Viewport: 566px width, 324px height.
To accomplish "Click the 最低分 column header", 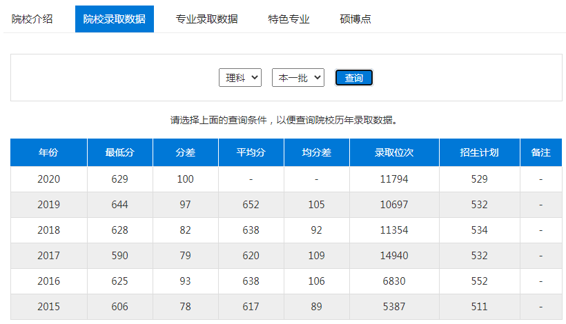I will [x=119, y=152].
